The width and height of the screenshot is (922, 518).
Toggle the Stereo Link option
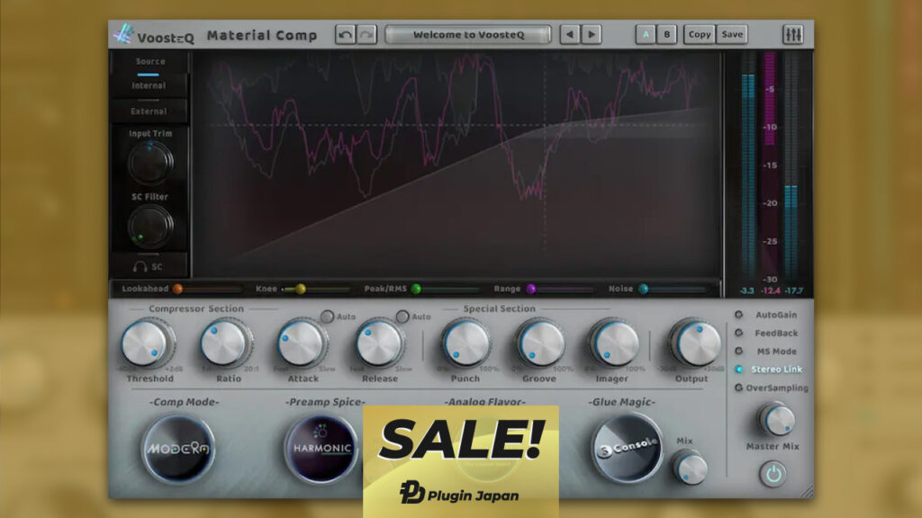pos(739,370)
